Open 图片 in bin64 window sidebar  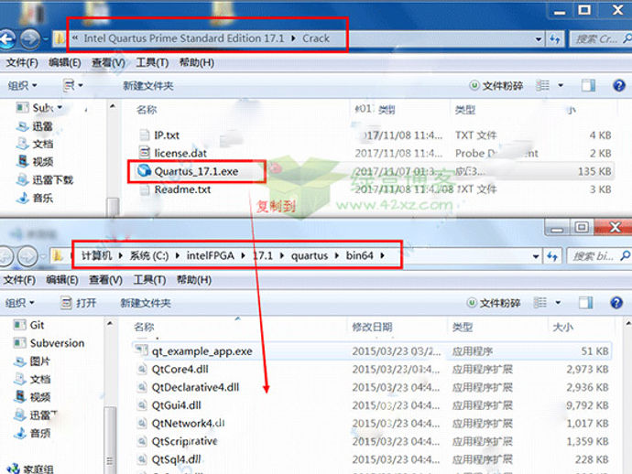tap(32, 361)
